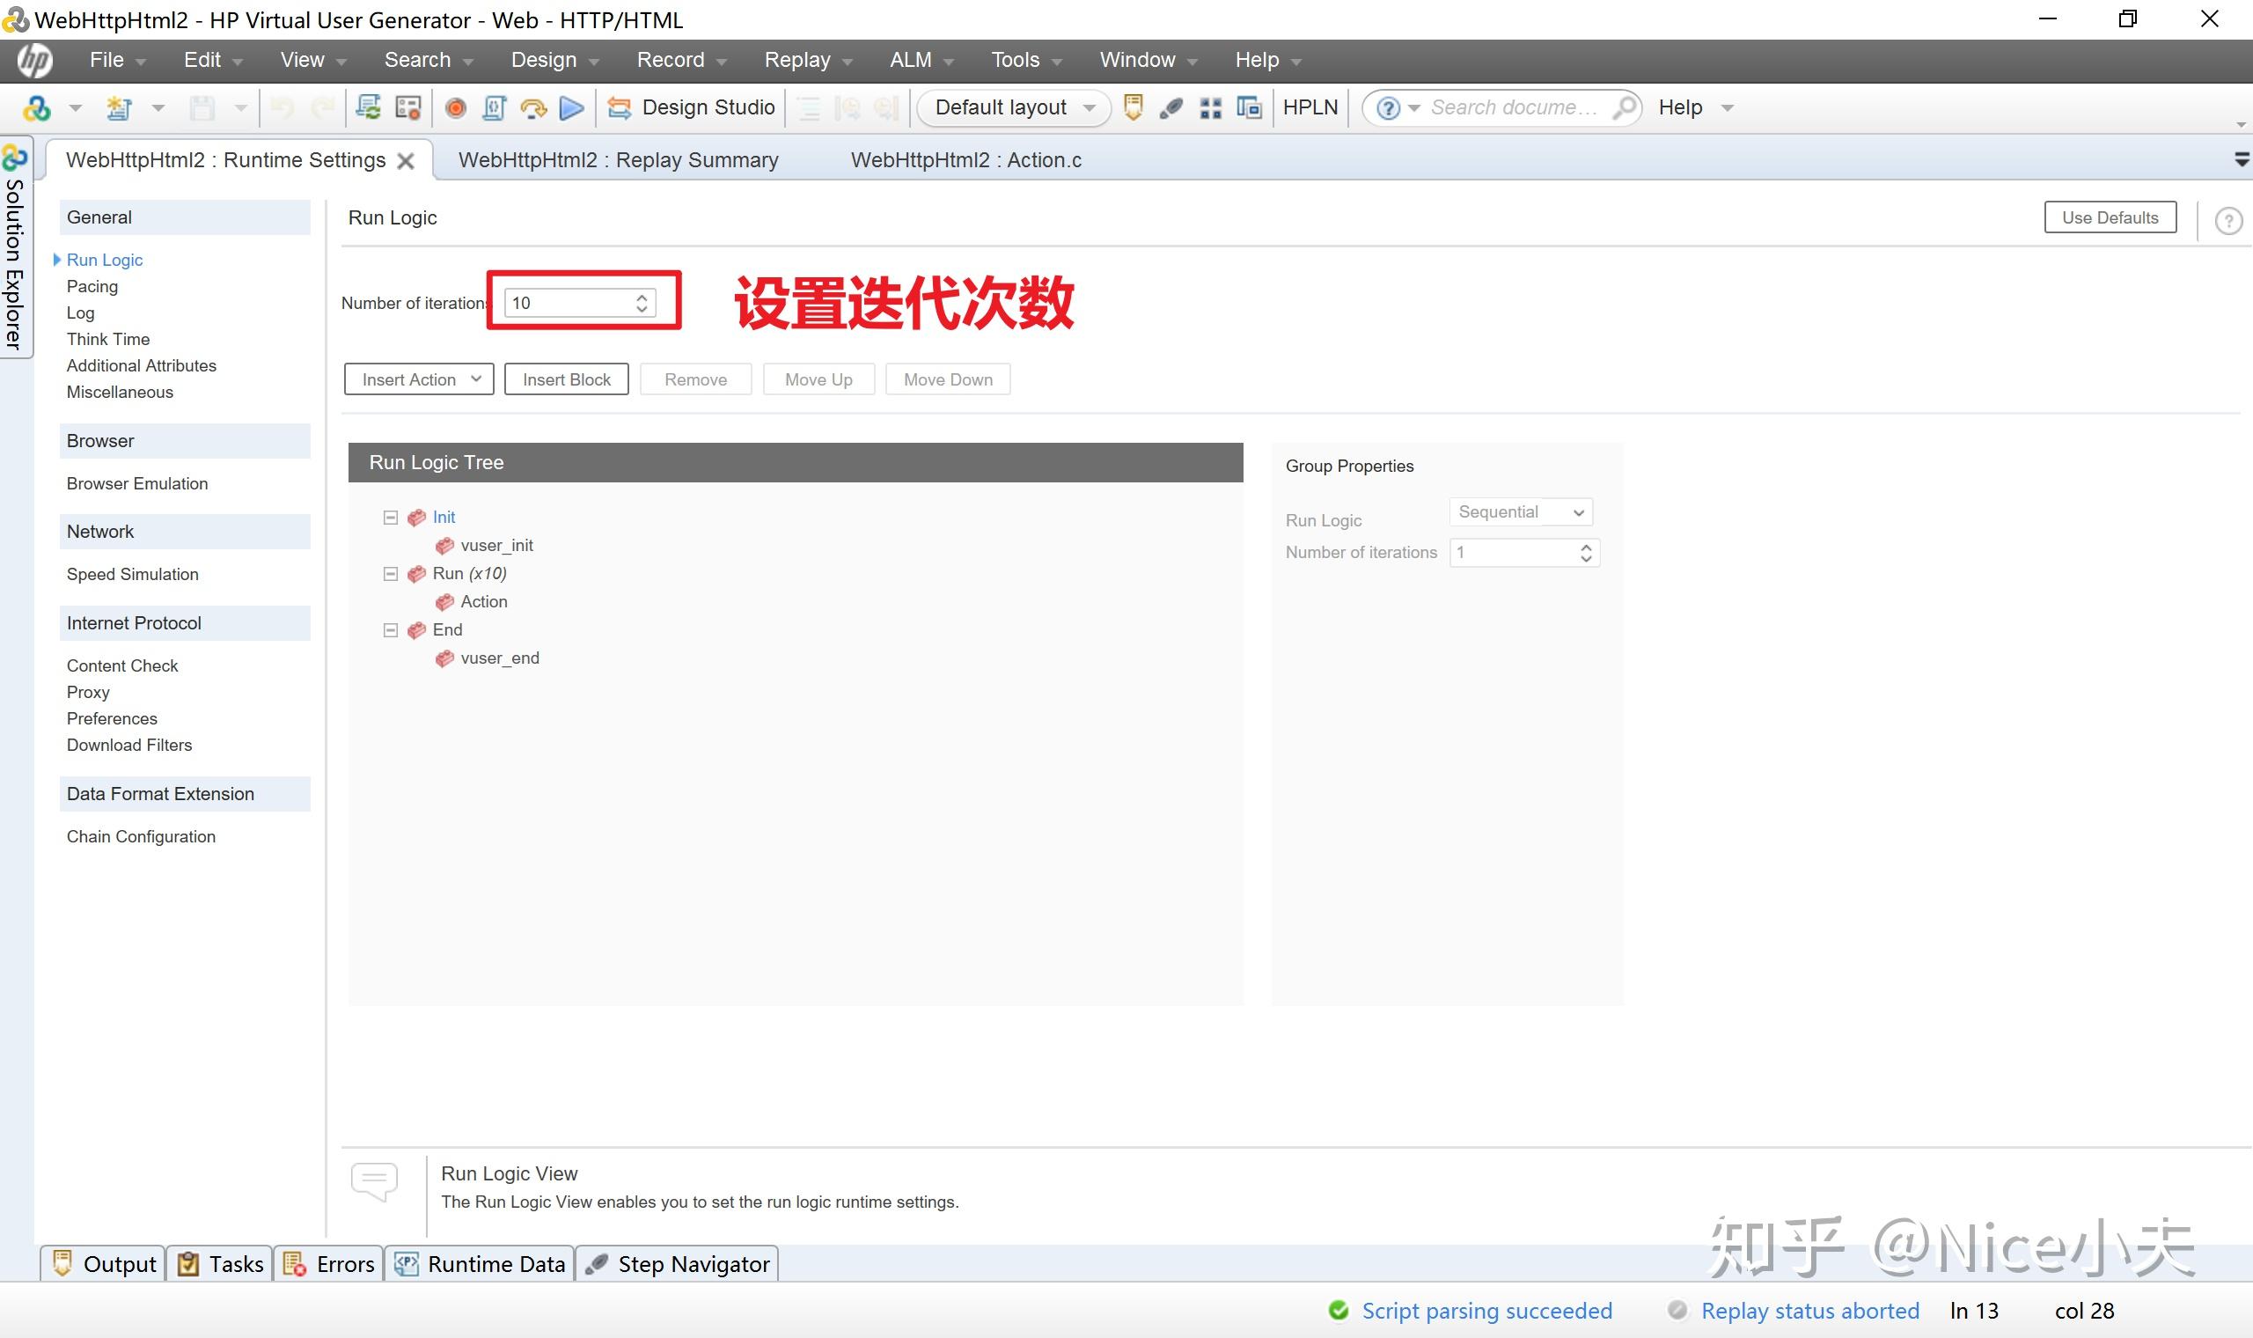2253x1338 pixels.
Task: Click the red Record button in toolbar
Action: point(456,108)
